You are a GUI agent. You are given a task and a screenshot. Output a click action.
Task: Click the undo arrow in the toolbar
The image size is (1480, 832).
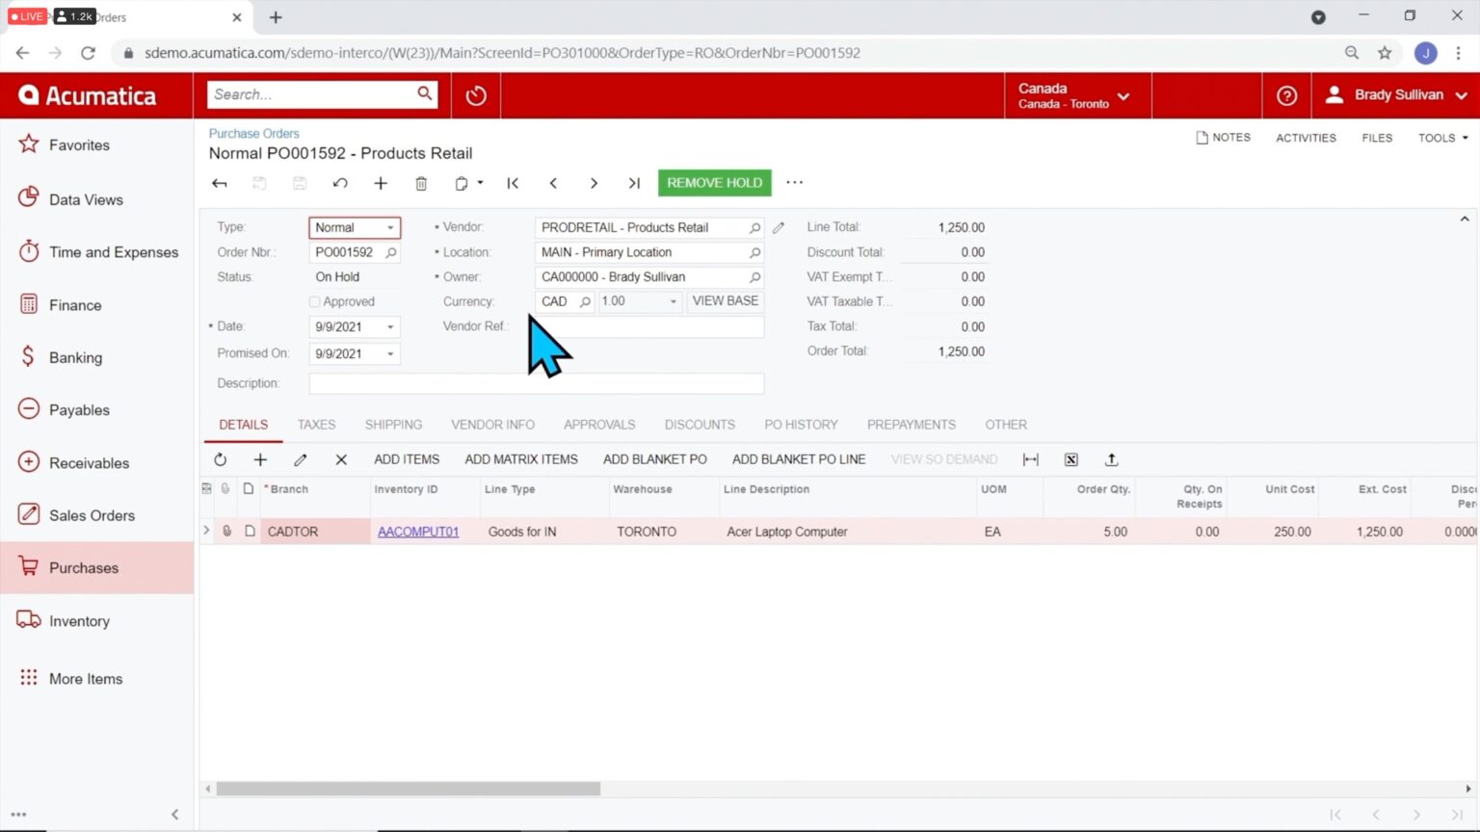340,182
